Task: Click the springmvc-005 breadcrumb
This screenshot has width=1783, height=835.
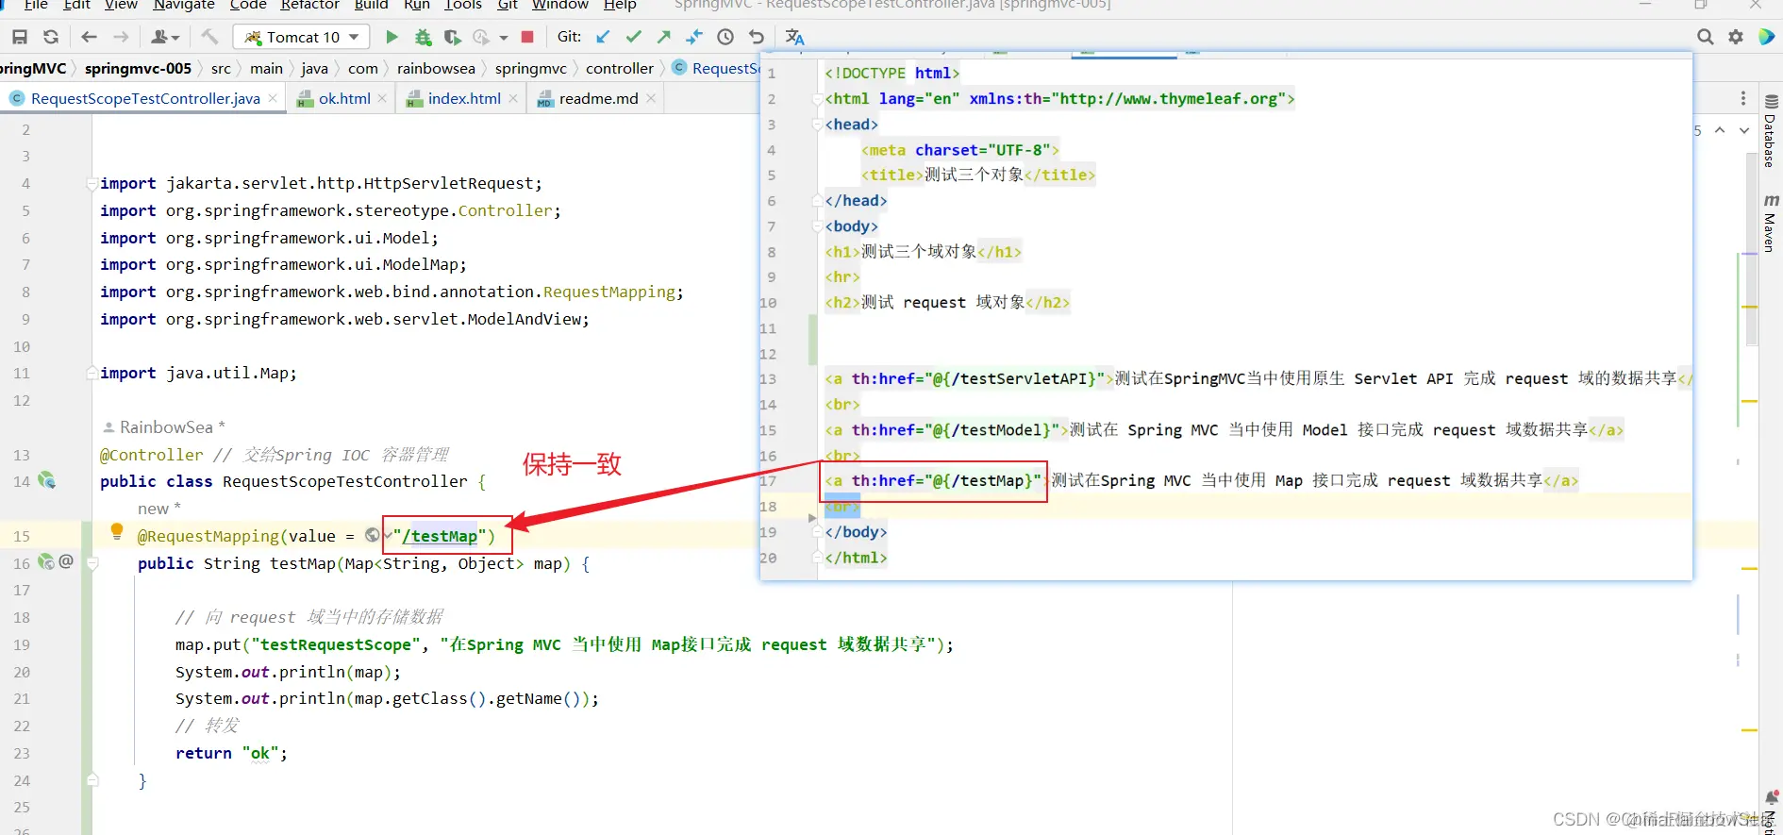Action: click(138, 68)
